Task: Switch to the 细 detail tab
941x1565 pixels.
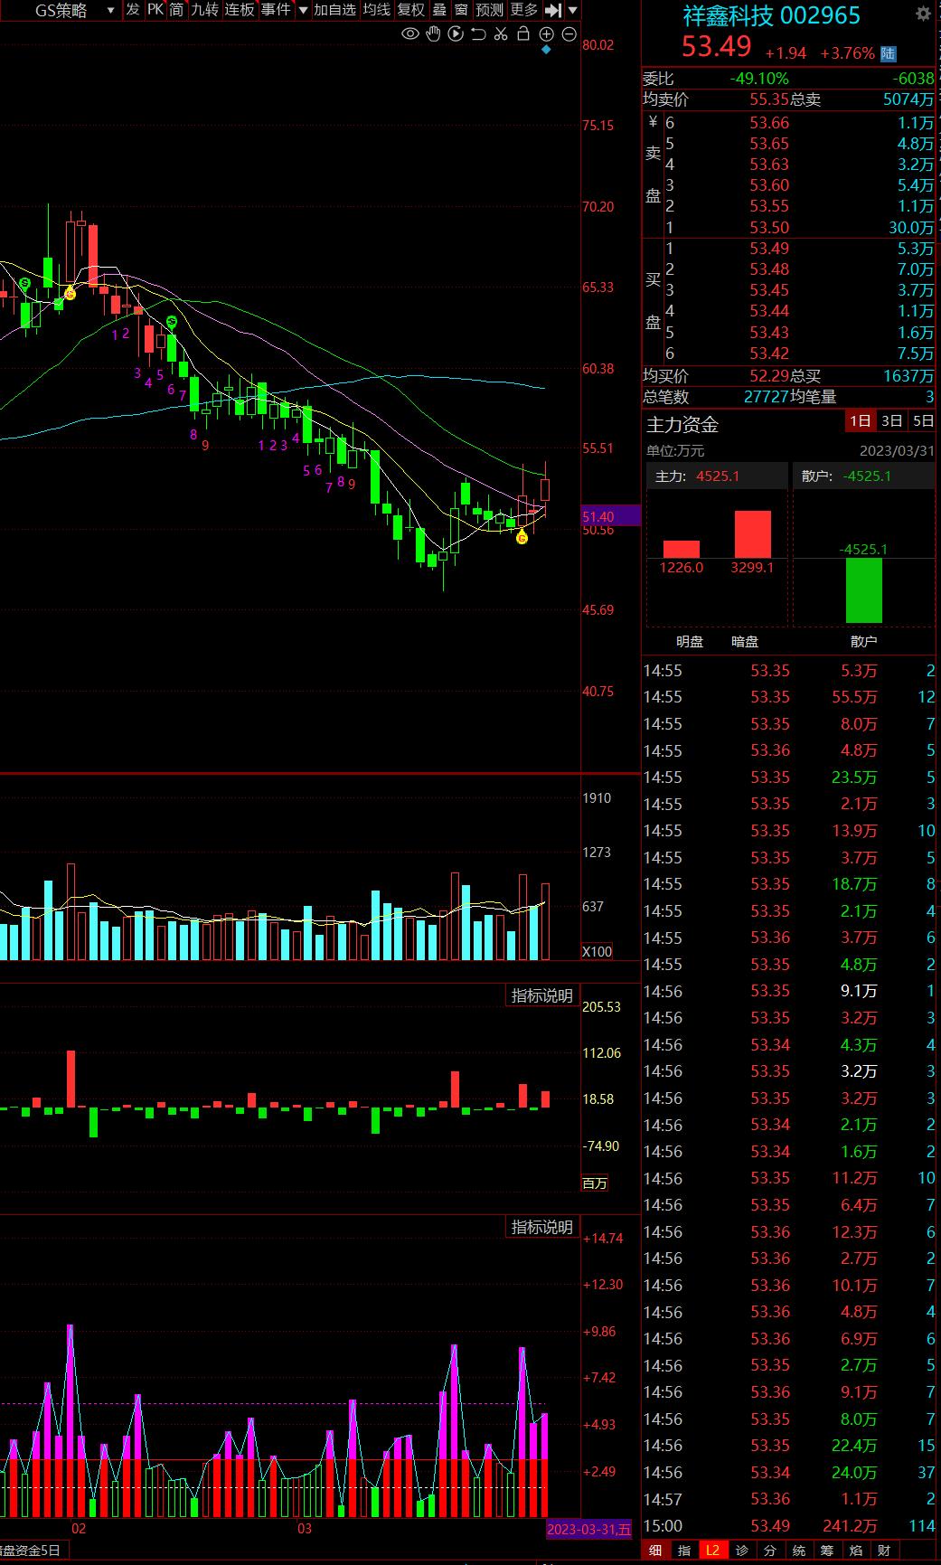Action: pos(655,1550)
